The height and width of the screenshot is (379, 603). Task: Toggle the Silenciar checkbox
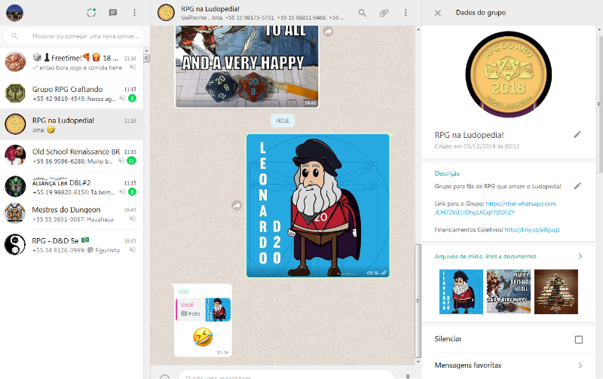[578, 339]
